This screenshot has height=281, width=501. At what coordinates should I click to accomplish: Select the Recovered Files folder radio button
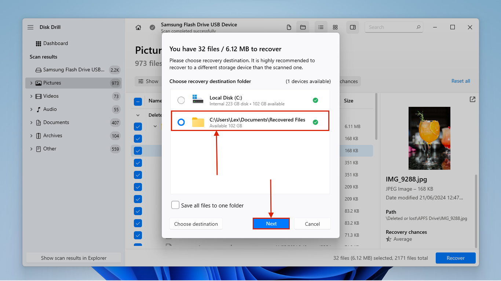point(181,122)
